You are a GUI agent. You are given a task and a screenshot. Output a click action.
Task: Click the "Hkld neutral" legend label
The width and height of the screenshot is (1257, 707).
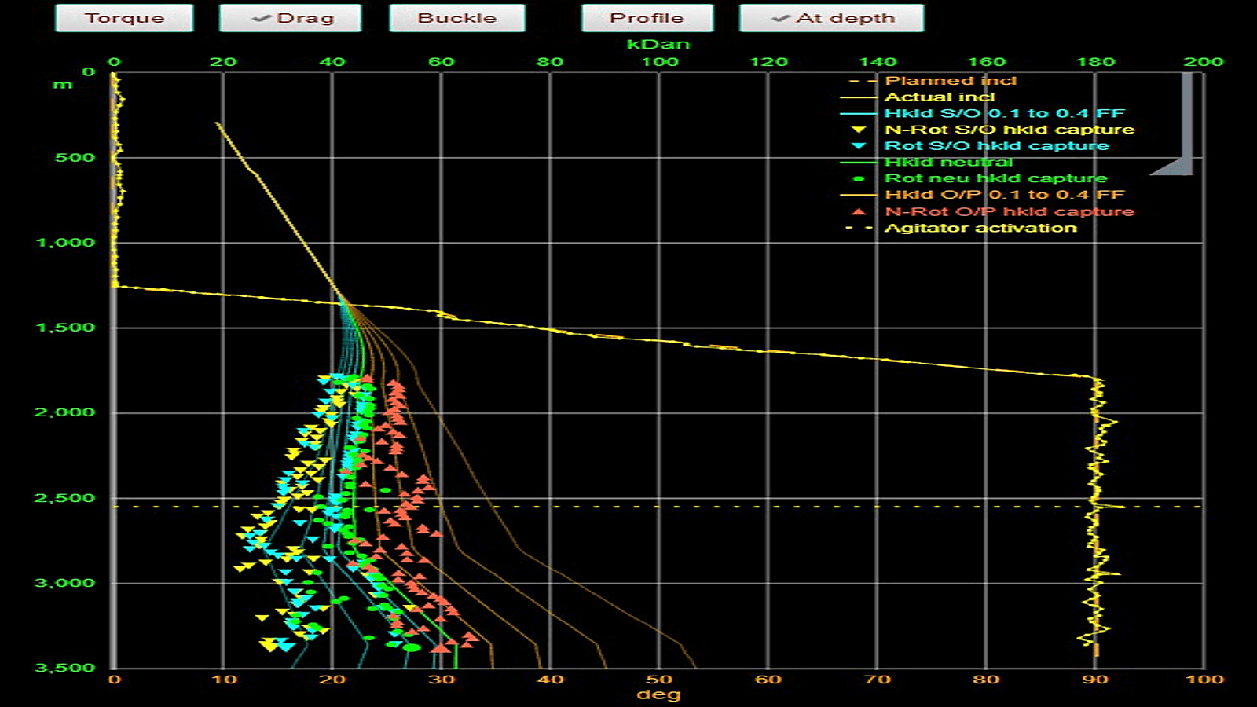click(949, 162)
